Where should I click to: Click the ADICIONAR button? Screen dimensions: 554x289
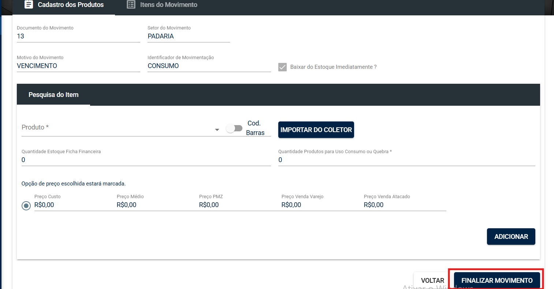click(x=511, y=237)
